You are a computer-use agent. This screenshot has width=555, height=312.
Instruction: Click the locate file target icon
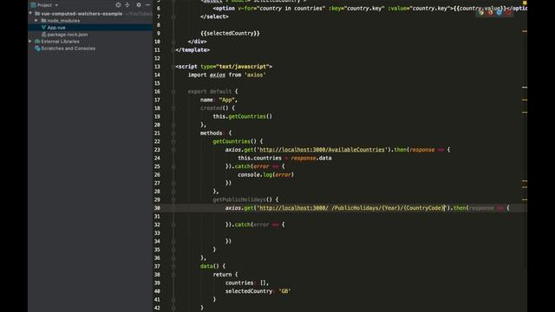tap(118, 5)
